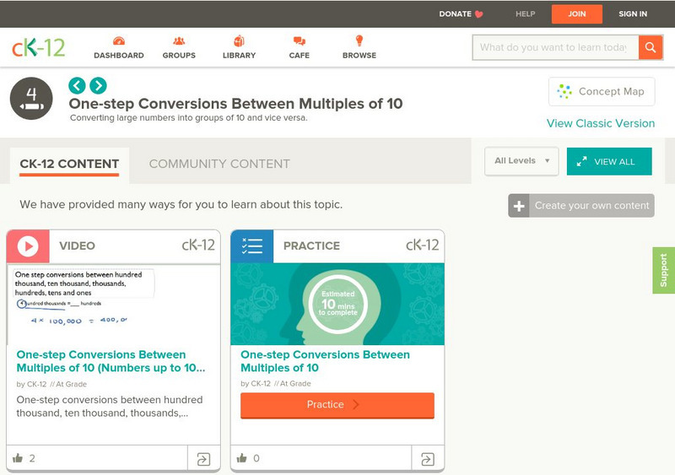Select the CK-12 Content tab

click(x=69, y=164)
